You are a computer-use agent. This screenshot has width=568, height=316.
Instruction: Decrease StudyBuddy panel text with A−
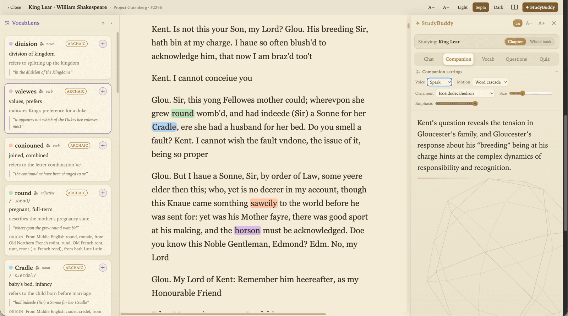(529, 23)
